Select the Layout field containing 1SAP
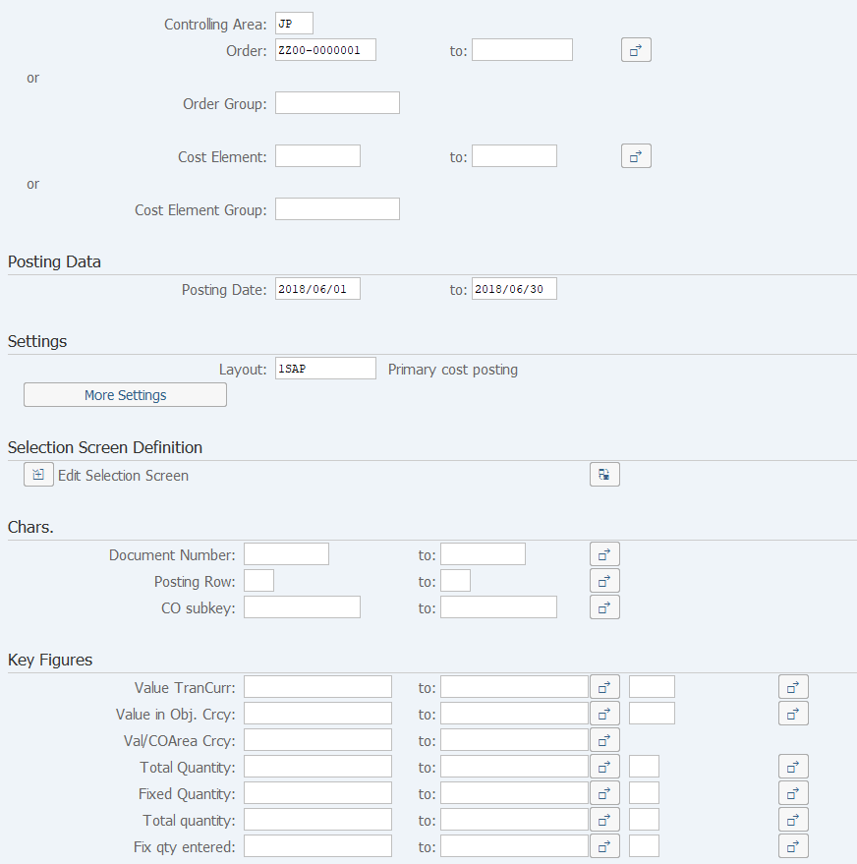This screenshot has height=864, width=857. (x=324, y=368)
